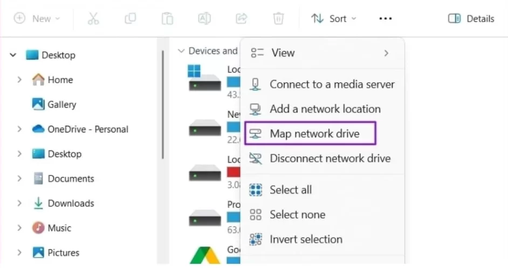Screen dimensions: 508x270
Task: Collapse the Devices and drives group
Action: coord(181,51)
